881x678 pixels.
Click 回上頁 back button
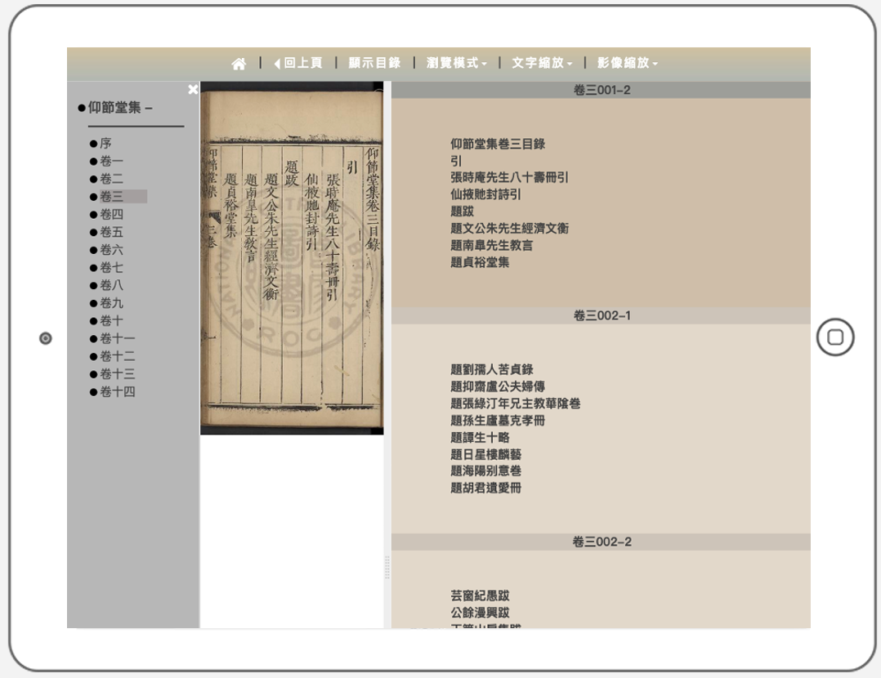[297, 63]
